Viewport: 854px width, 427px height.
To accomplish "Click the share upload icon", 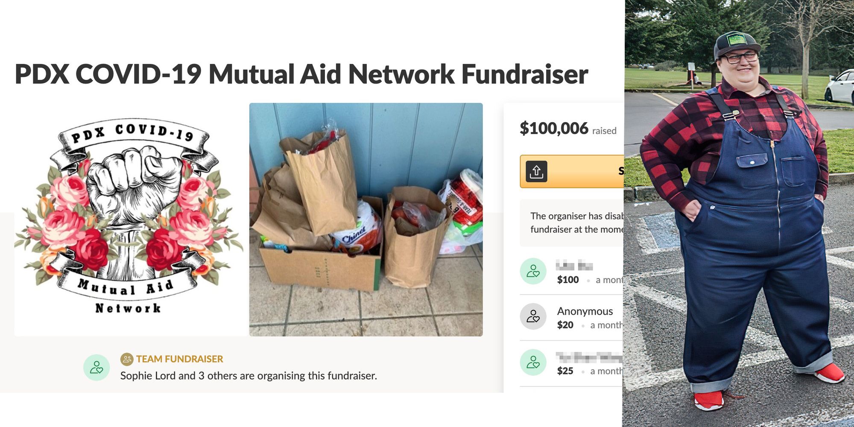I will 536,171.
